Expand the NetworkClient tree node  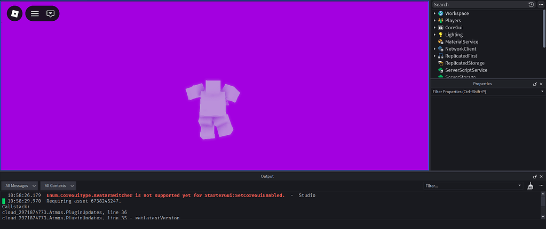pyautogui.click(x=434, y=49)
